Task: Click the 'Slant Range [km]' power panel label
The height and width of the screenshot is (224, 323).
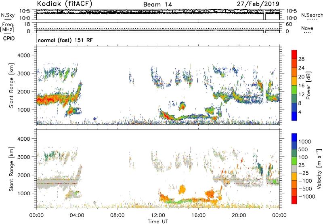Action: [11, 85]
